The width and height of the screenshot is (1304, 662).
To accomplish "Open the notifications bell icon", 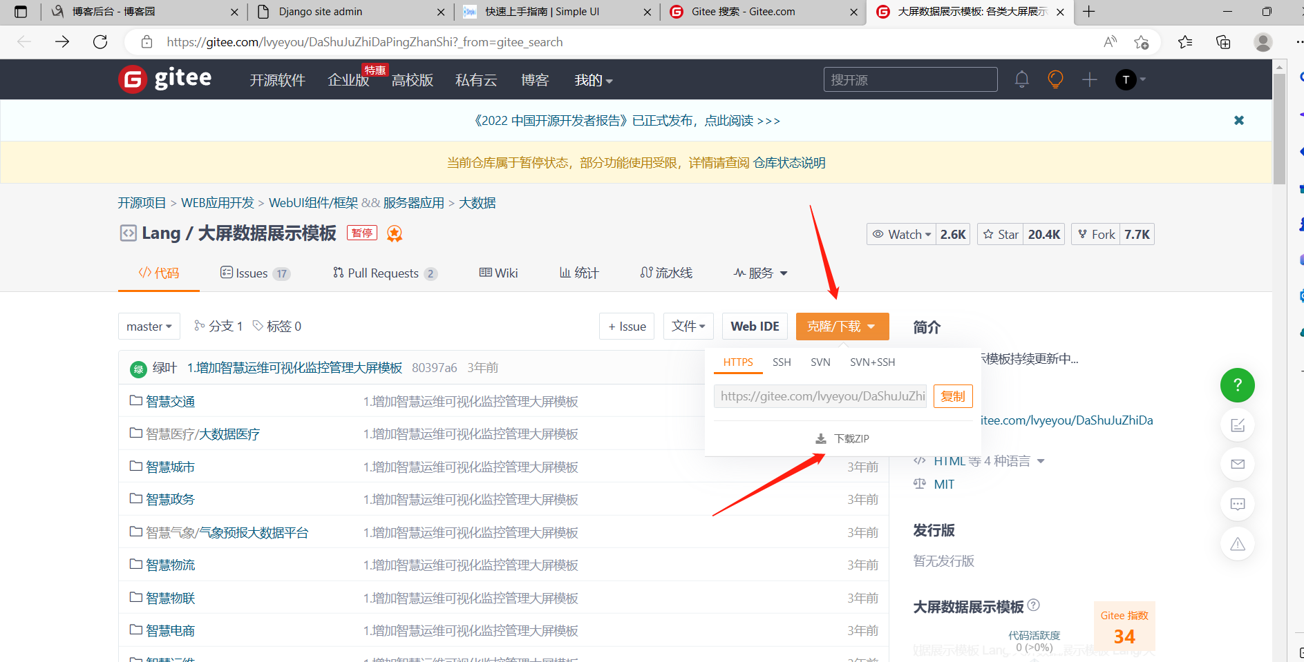I will click(x=1021, y=79).
